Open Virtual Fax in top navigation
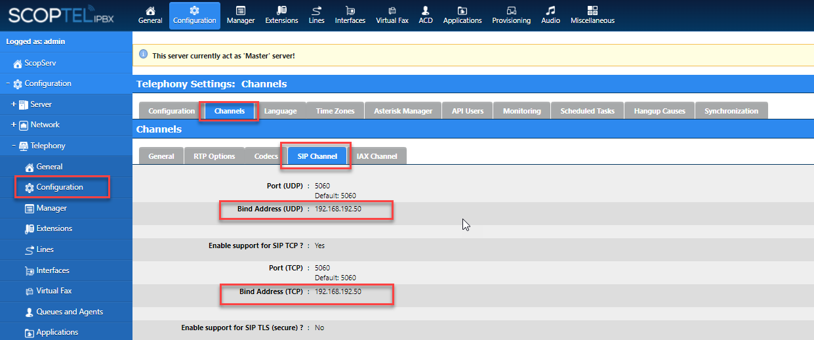This screenshot has height=340, width=814. pos(392,15)
